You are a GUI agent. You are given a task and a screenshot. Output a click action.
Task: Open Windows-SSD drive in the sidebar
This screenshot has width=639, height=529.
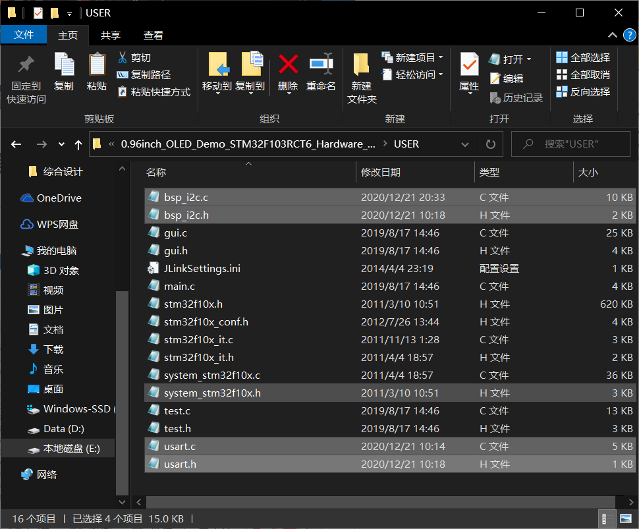71,408
